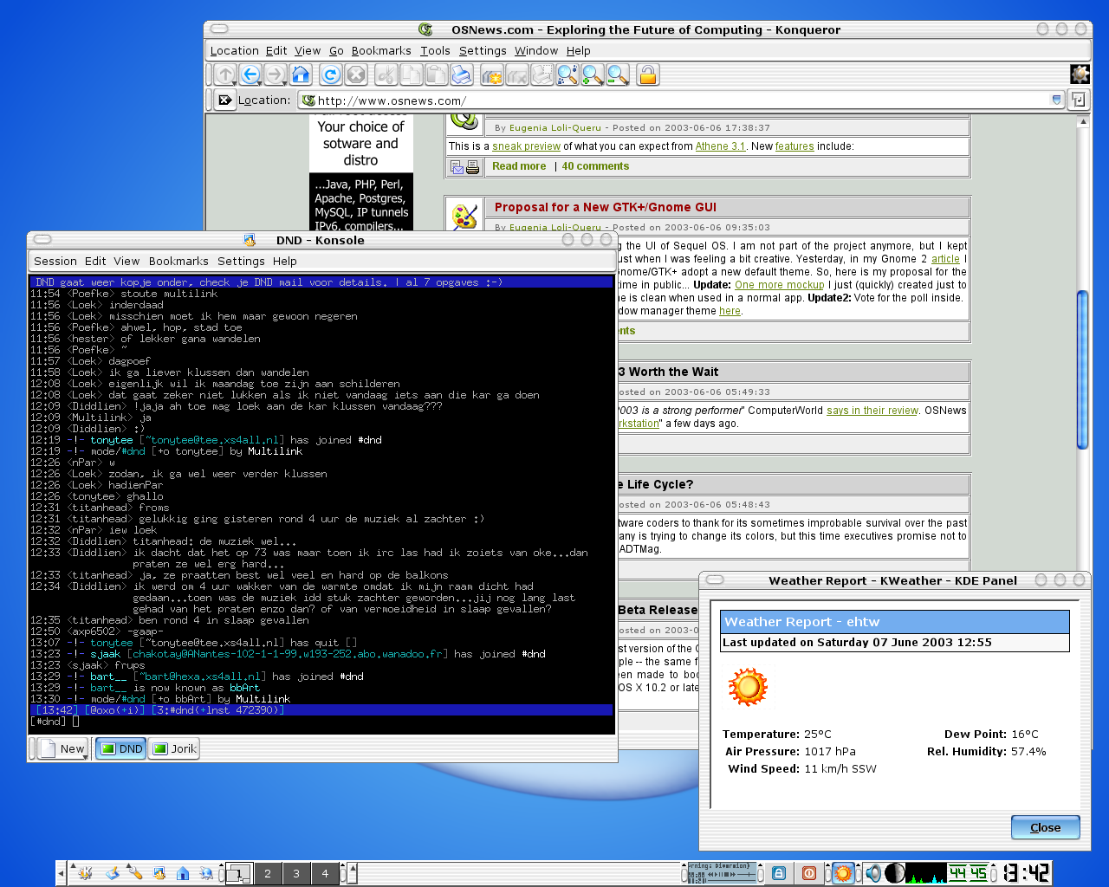Click the email icon below Athene article

point(457,167)
